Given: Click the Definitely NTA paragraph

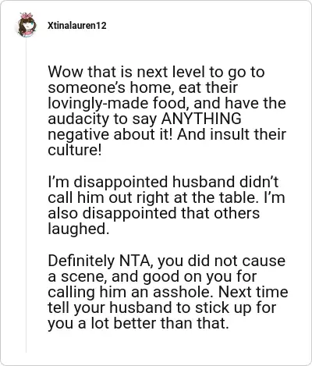Looking at the screenshot, I should click(168, 292).
